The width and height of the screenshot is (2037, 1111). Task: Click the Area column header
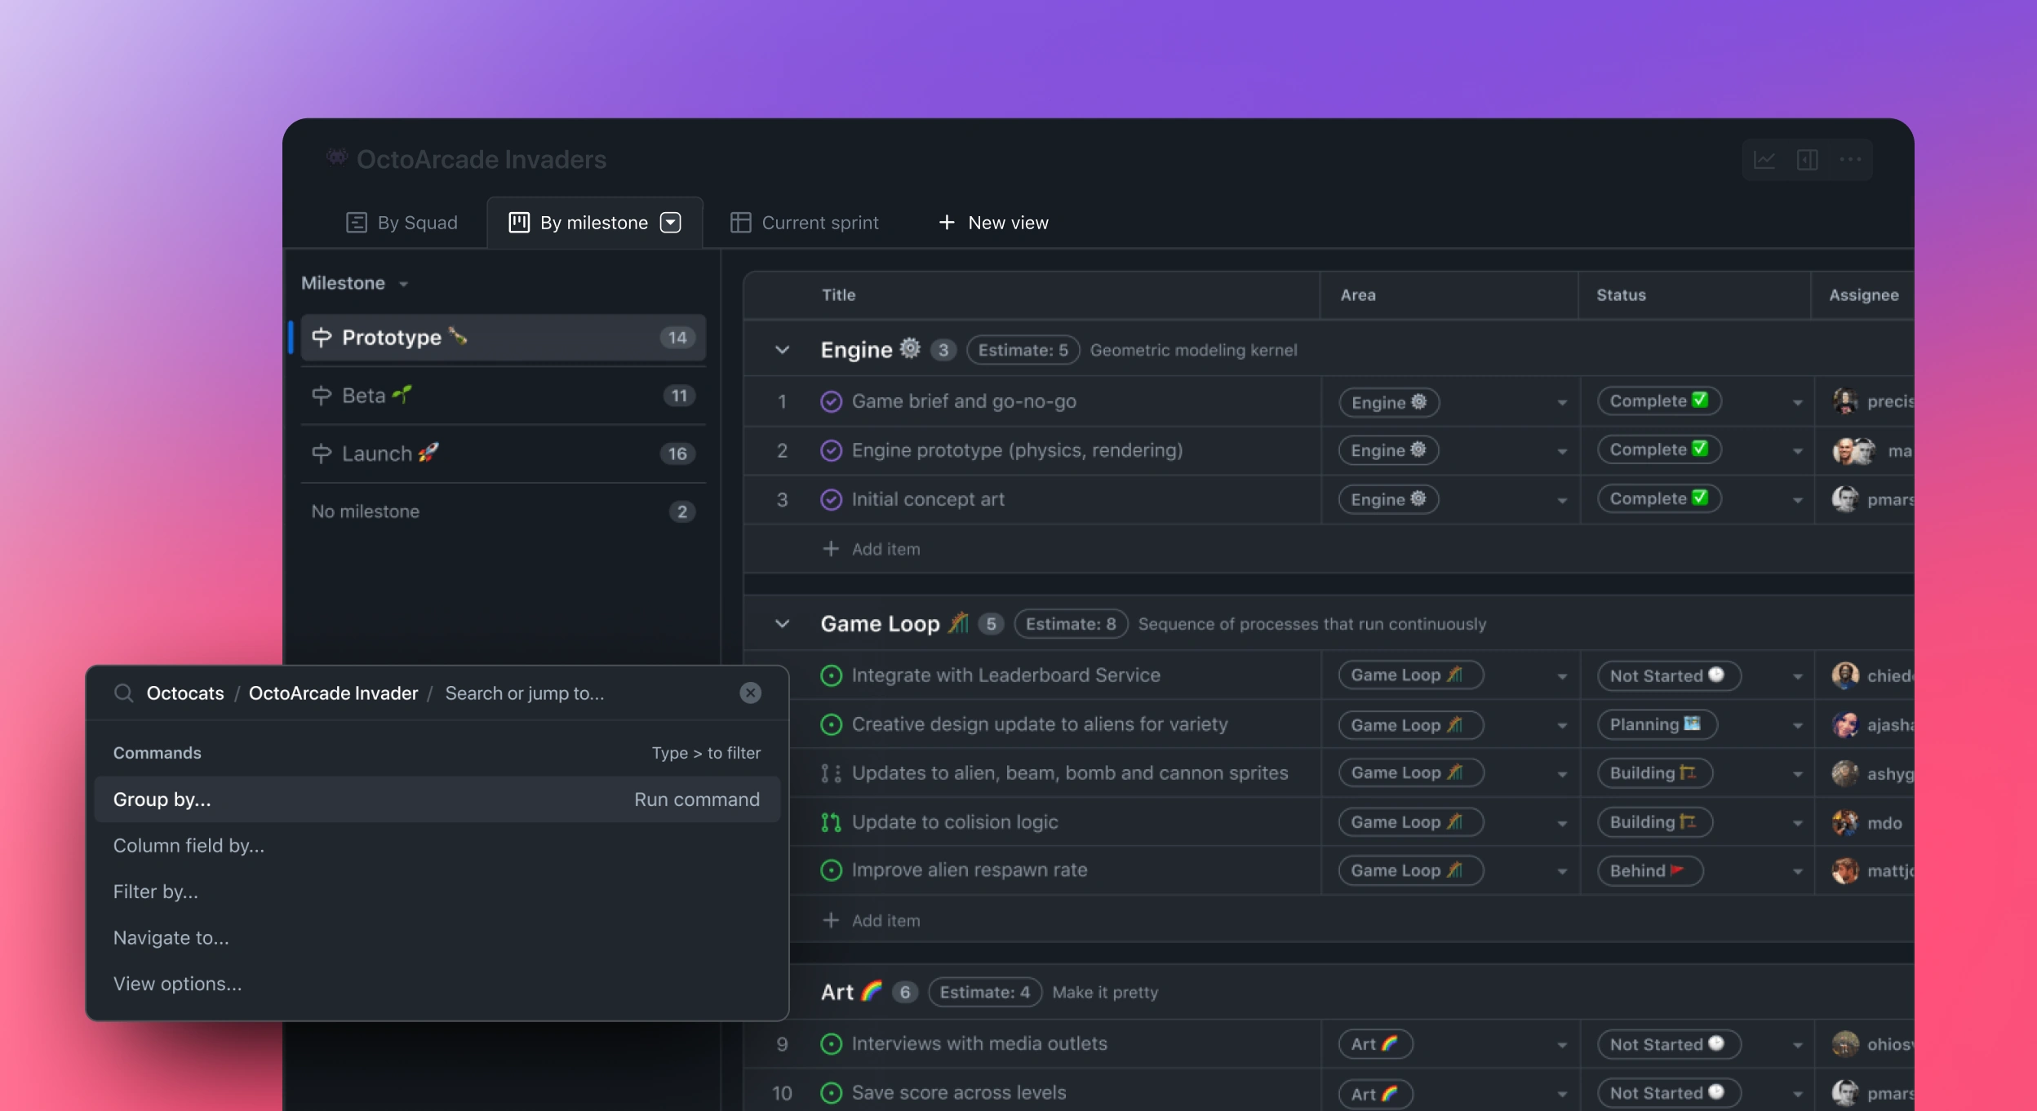tap(1358, 295)
